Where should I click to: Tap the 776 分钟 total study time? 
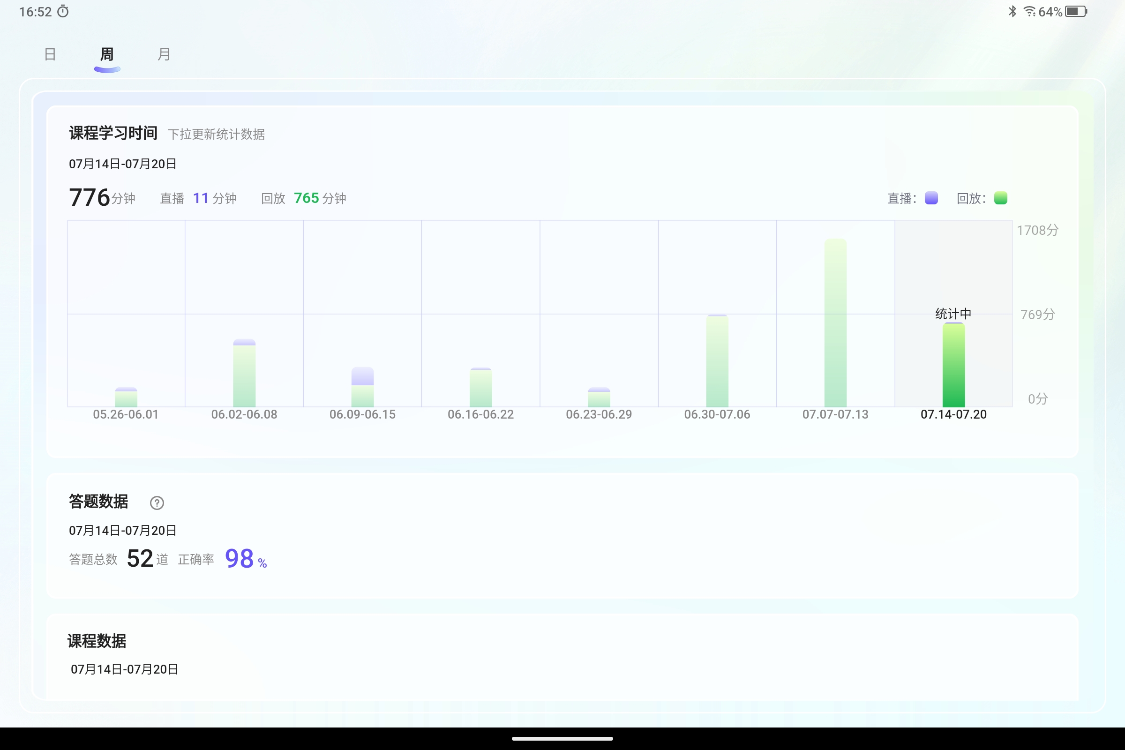click(102, 197)
